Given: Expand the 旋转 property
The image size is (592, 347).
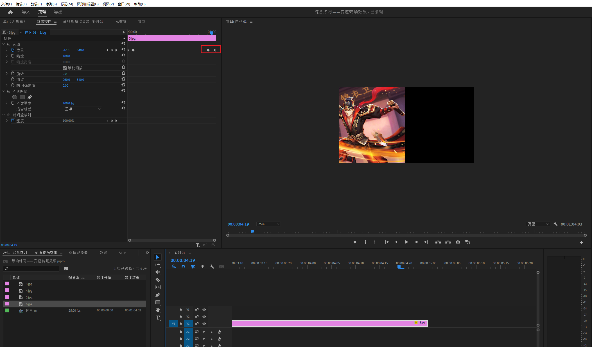Looking at the screenshot, I should pyautogui.click(x=7, y=73).
